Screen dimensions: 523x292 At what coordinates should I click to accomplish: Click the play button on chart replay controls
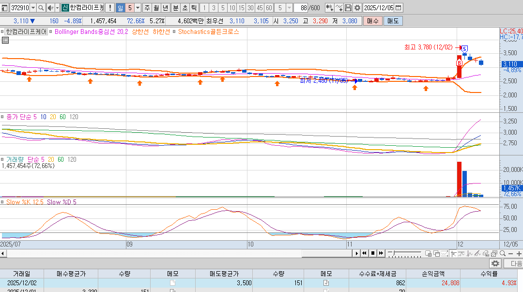tap(357, 253)
